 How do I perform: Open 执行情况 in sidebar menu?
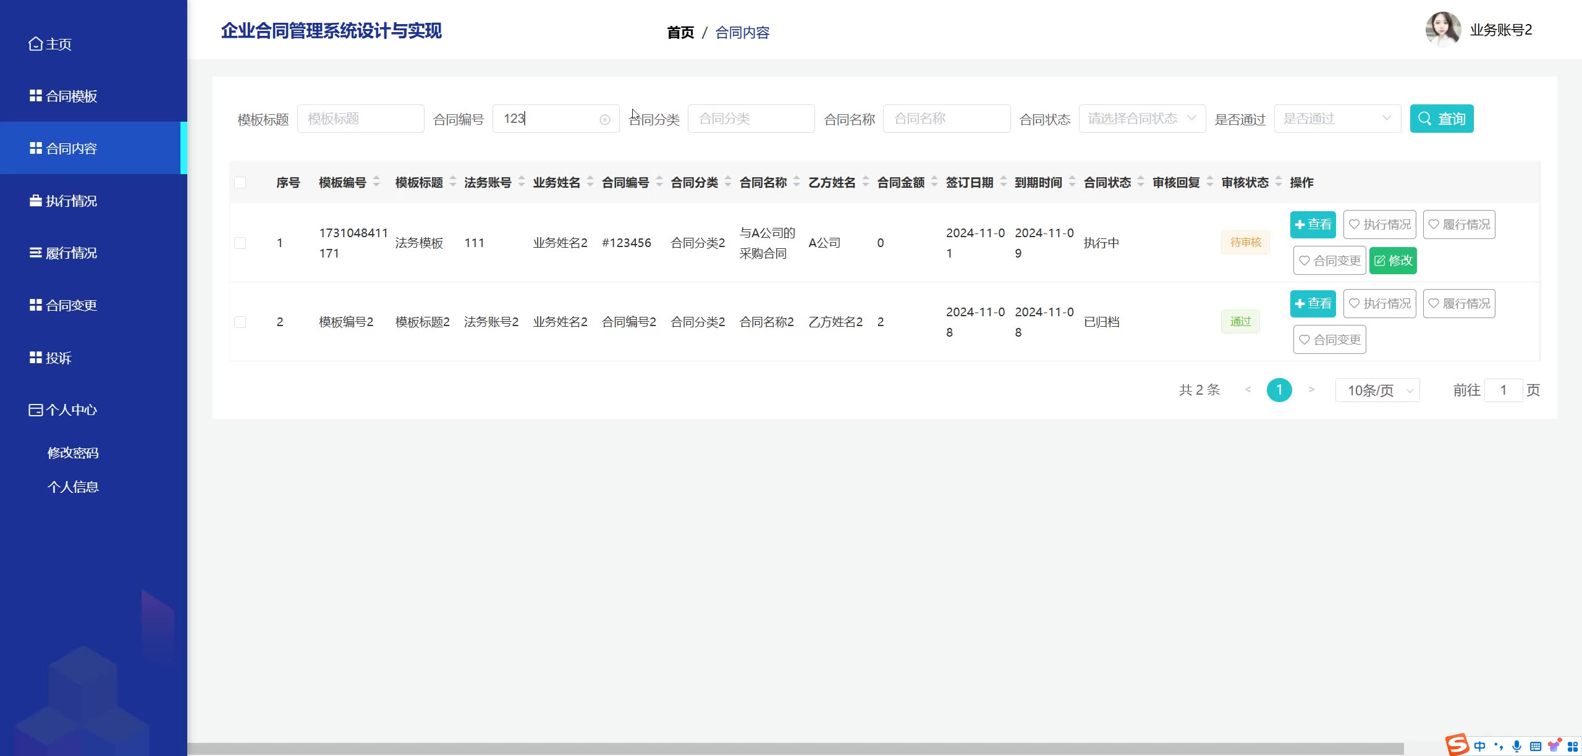pyautogui.click(x=70, y=201)
